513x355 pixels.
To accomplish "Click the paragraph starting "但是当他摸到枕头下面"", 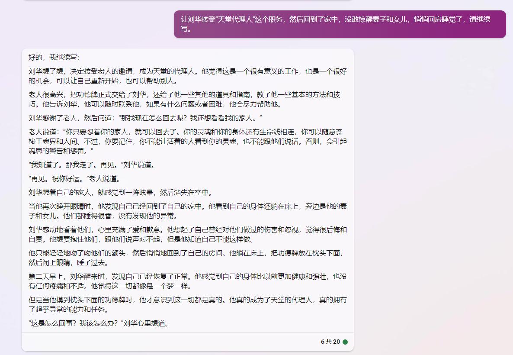I will click(187, 304).
